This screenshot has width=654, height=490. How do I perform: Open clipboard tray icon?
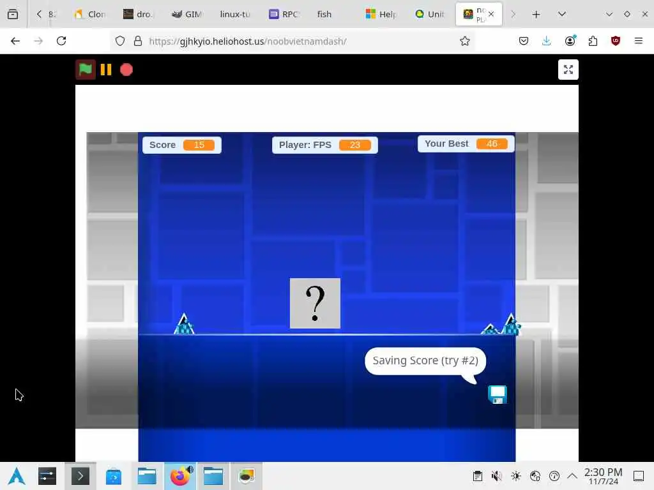click(478, 476)
